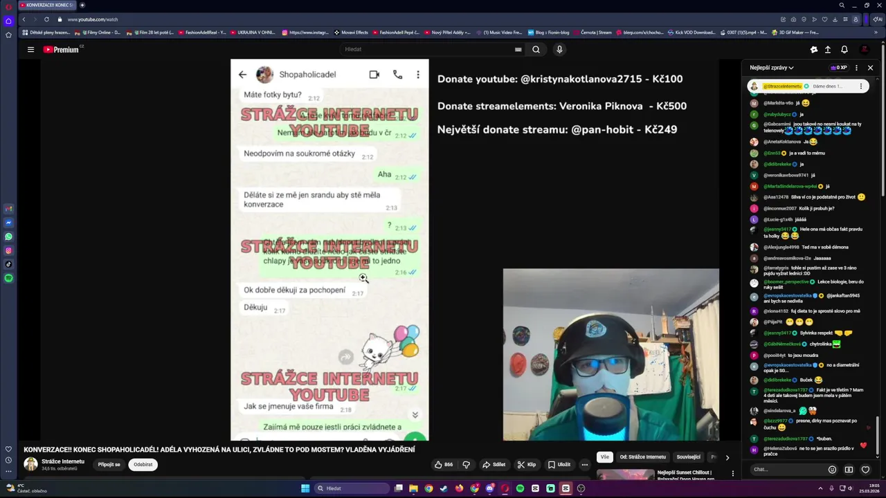Join the channel with Připojit se

coord(109,465)
